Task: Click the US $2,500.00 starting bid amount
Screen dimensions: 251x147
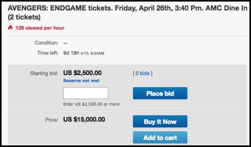Action: [82, 73]
